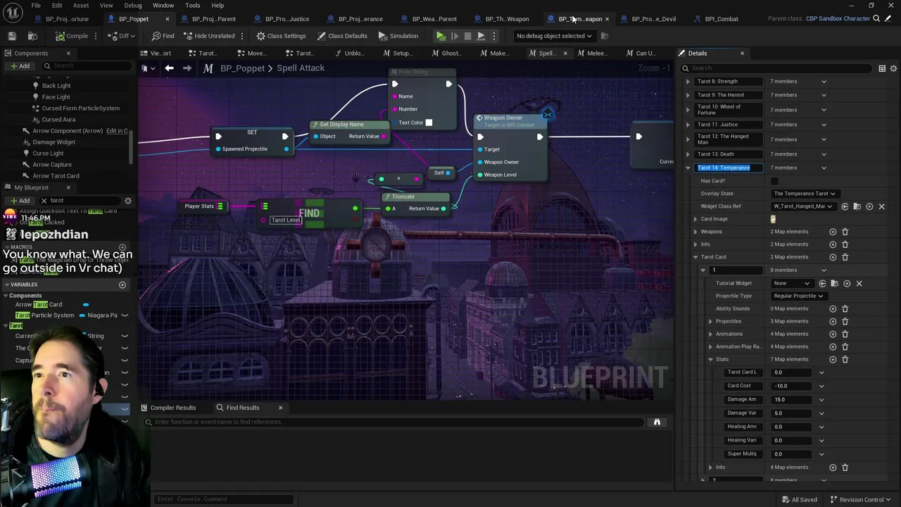Image resolution: width=901 pixels, height=507 pixels.
Task: Edit the Damage Am value field
Action: (x=792, y=399)
